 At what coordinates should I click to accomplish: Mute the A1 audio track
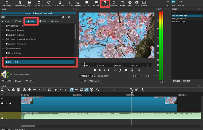click(6, 119)
